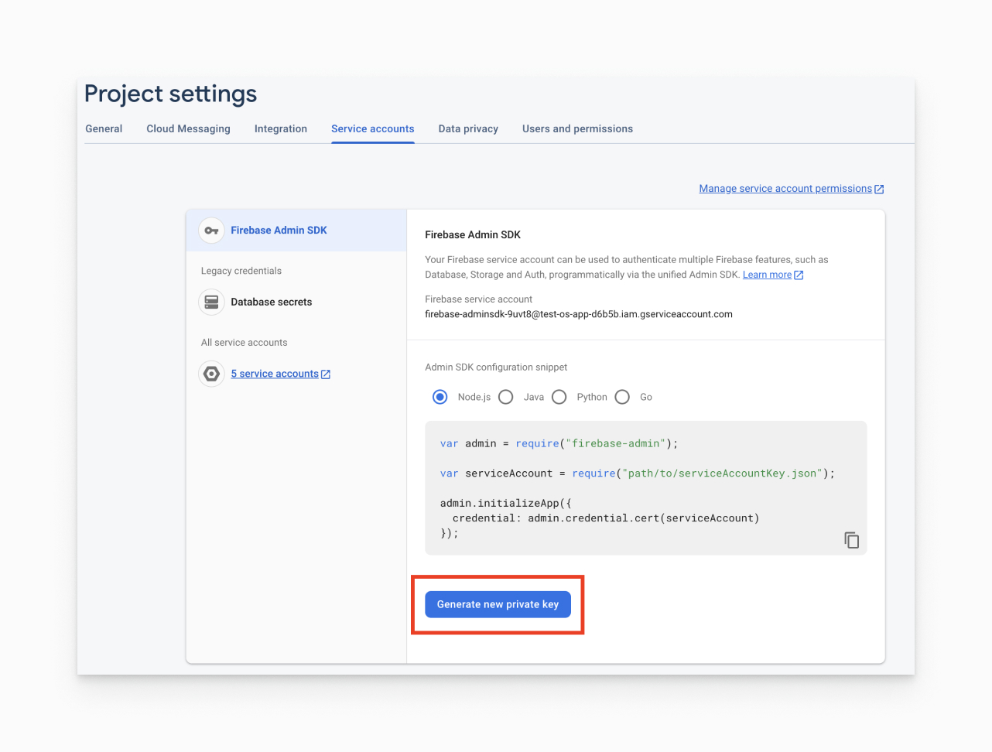Screen dimensions: 992x752
Task: Click external link icon beside 5 service accounts
Action: click(326, 374)
